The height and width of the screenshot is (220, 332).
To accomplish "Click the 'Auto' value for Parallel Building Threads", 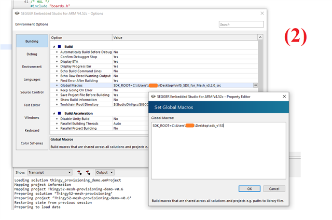I will click(117, 123).
